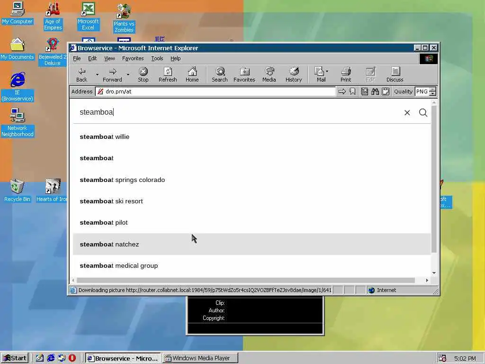Launch Opera from quick launch
This screenshot has width=485, height=364.
tap(72, 358)
